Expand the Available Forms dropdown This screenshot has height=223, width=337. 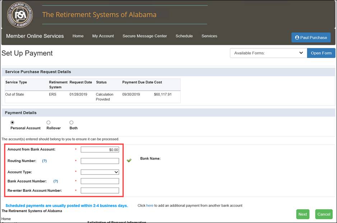pos(268,53)
